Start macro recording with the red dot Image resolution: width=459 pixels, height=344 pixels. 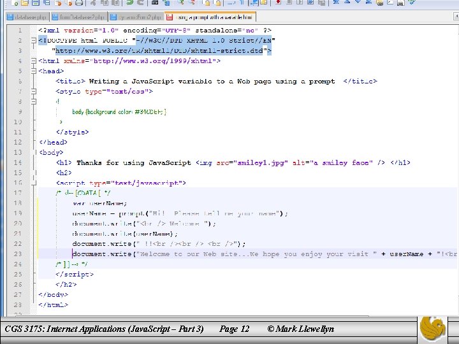pos(278,3)
